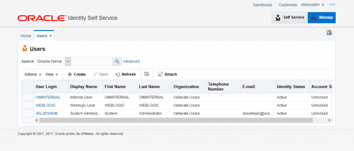Click the Query by Example filter icon
354x151 pixels.
[x=147, y=74]
